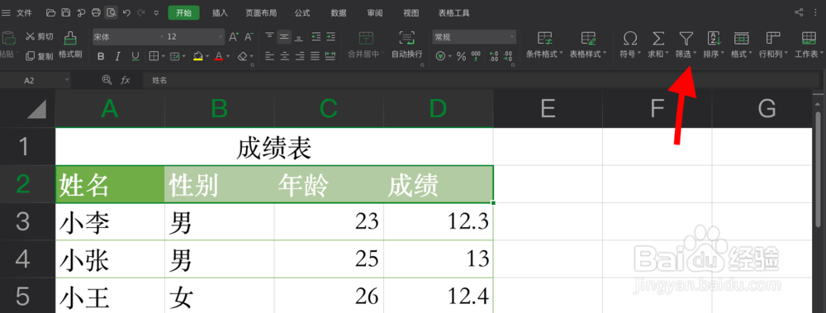
Task: Switch to the 数据 tab
Action: [339, 12]
